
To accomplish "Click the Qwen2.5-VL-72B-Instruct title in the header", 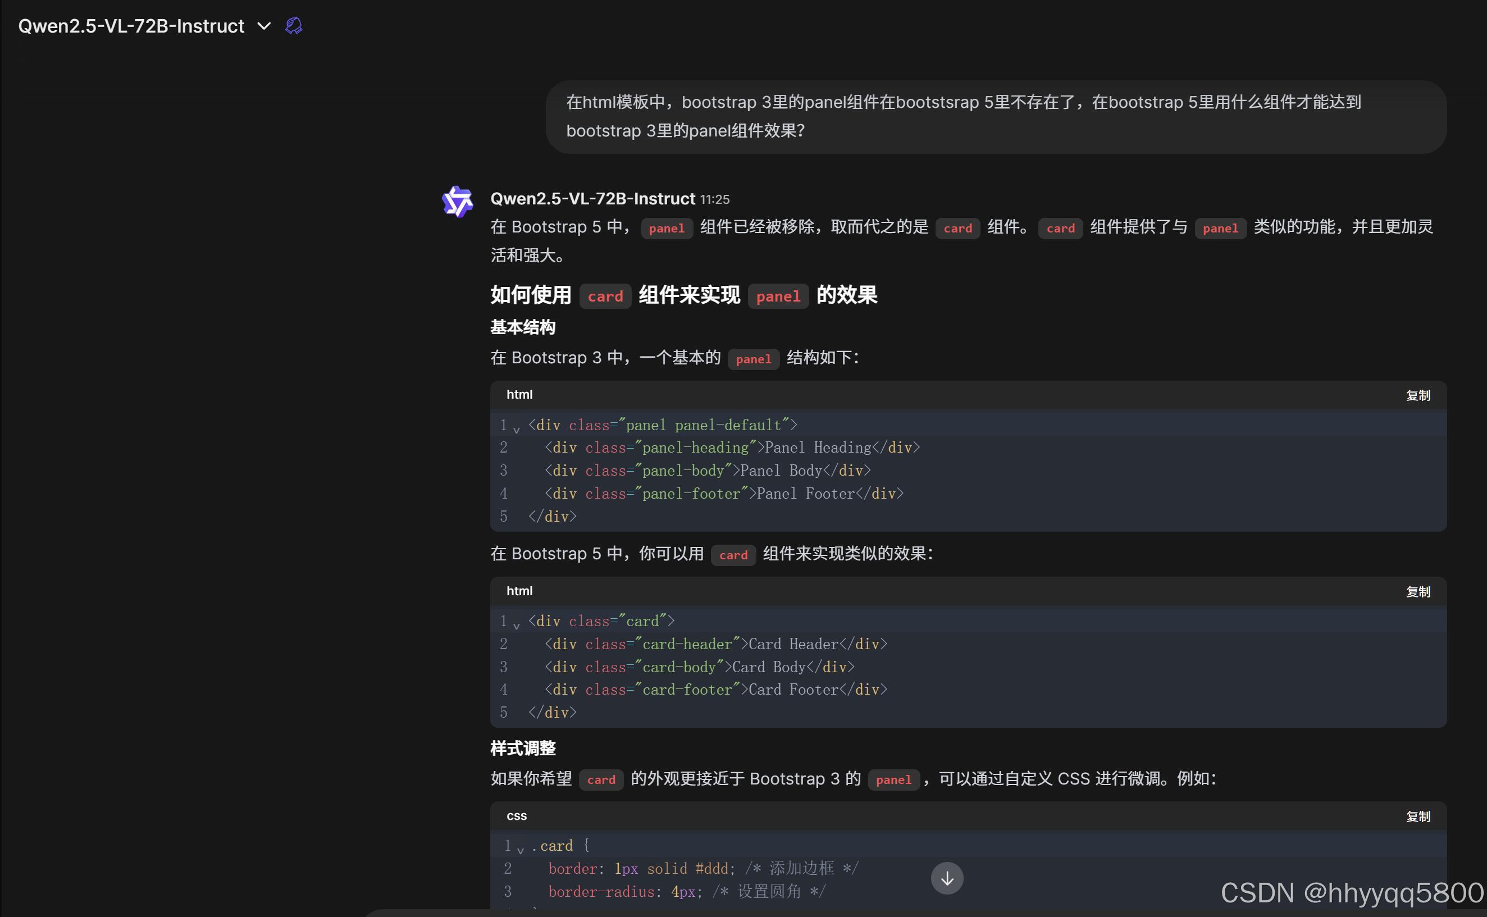I will 131,26.
